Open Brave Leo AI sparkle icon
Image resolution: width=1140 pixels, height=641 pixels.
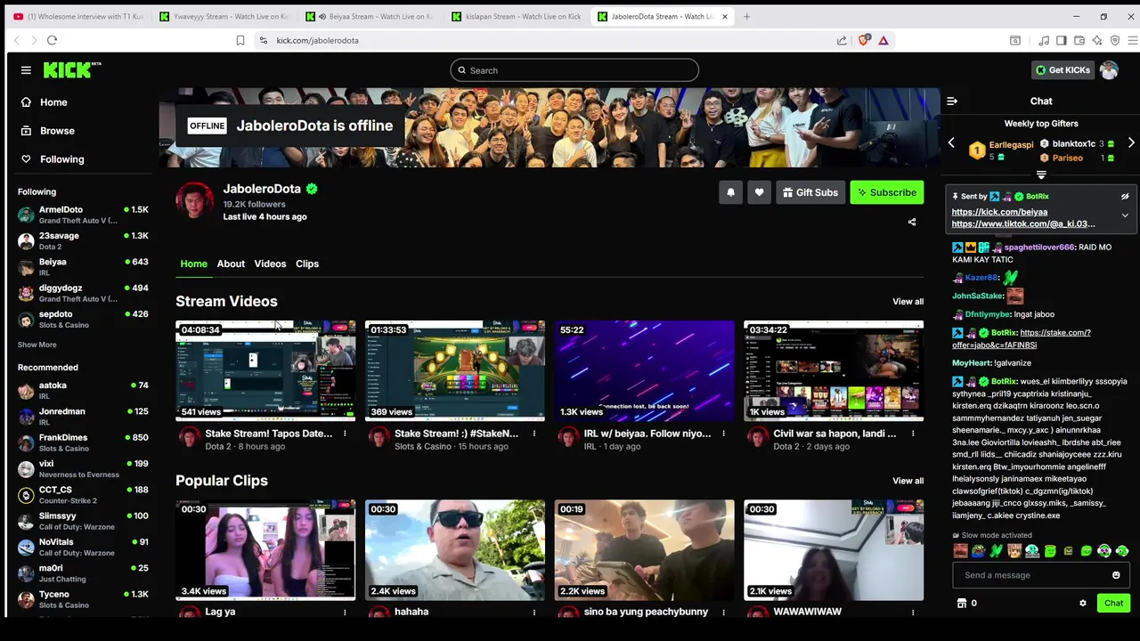[x=1097, y=40]
